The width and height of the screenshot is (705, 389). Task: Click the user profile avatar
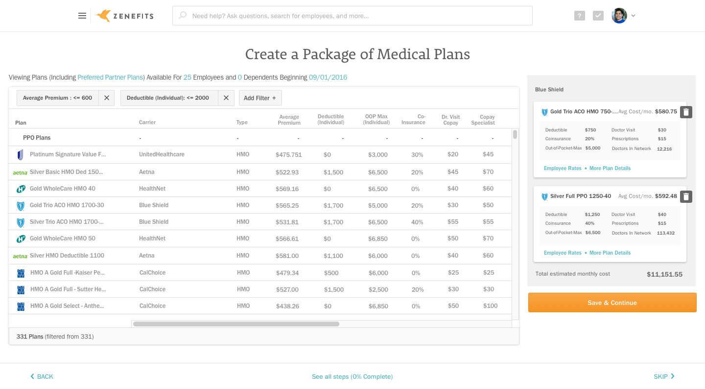point(619,16)
